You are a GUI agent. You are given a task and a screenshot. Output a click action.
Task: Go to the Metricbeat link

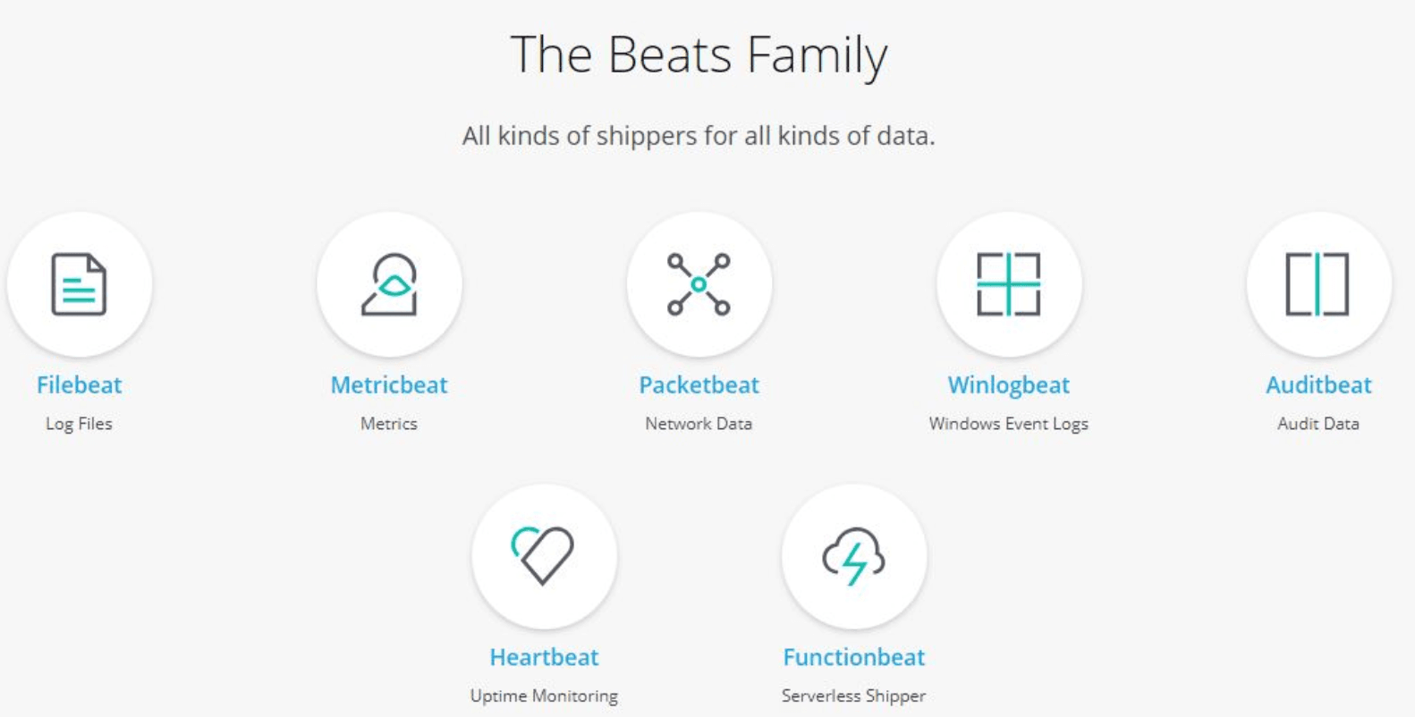coord(389,385)
